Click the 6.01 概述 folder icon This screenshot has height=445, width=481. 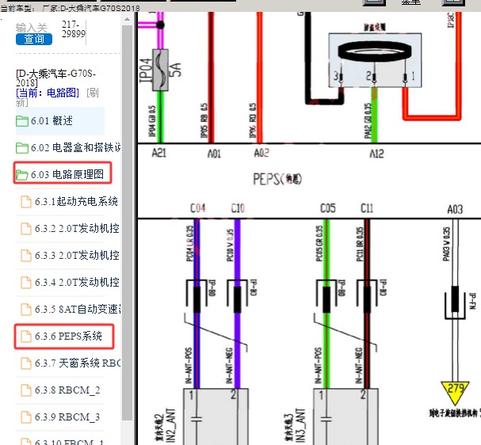[x=22, y=120]
